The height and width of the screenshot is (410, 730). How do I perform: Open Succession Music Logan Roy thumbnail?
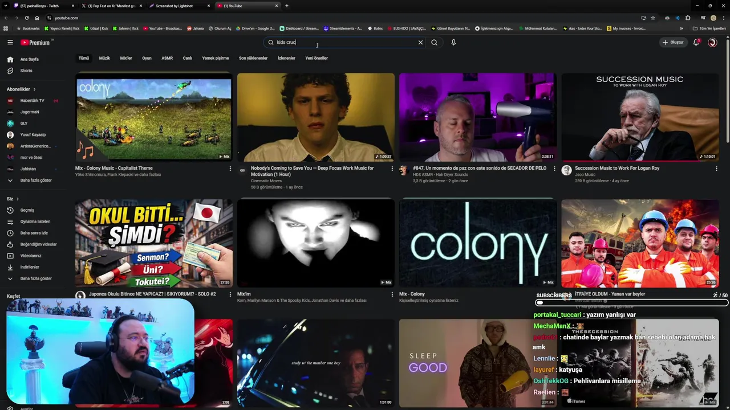[x=640, y=117]
